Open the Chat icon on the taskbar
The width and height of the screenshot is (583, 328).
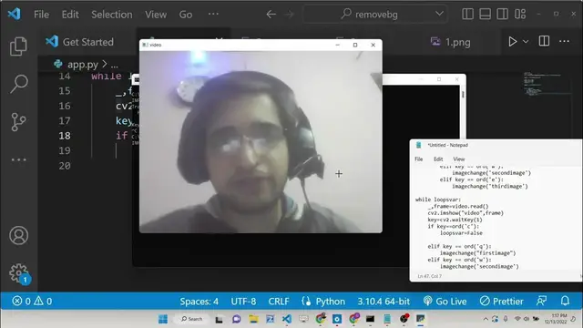tap(237, 319)
